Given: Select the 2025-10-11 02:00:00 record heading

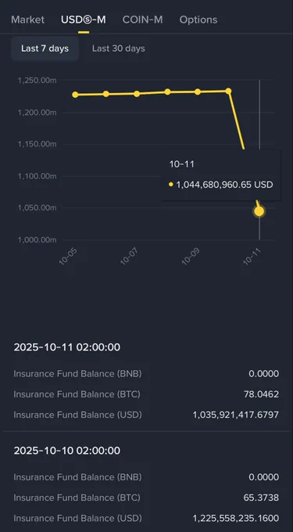Looking at the screenshot, I should click(x=67, y=347).
